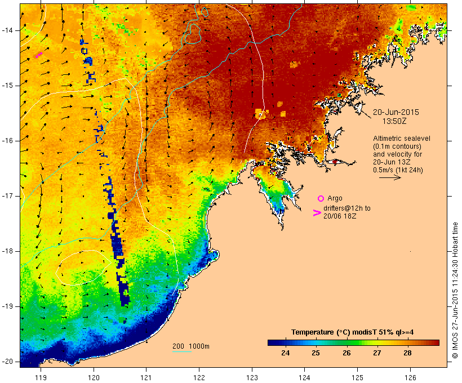The height and width of the screenshot is (383, 462).
Task: Click the latitude label -14
Action: [x=7, y=30]
